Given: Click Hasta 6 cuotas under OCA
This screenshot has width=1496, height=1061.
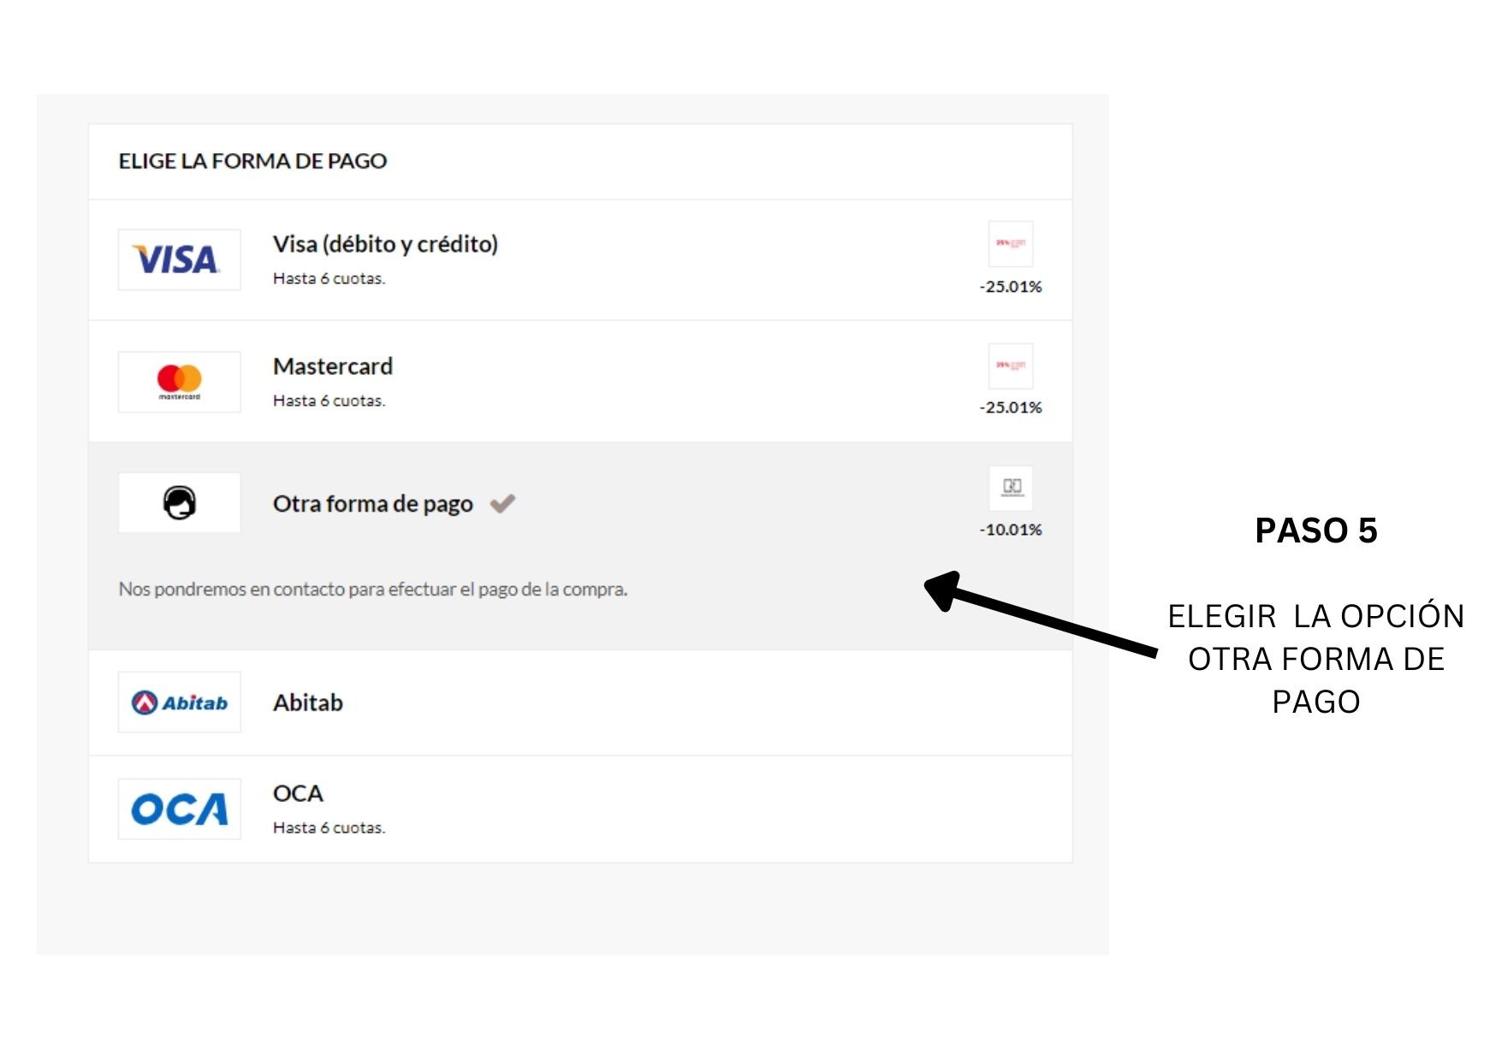Looking at the screenshot, I should pos(329,827).
